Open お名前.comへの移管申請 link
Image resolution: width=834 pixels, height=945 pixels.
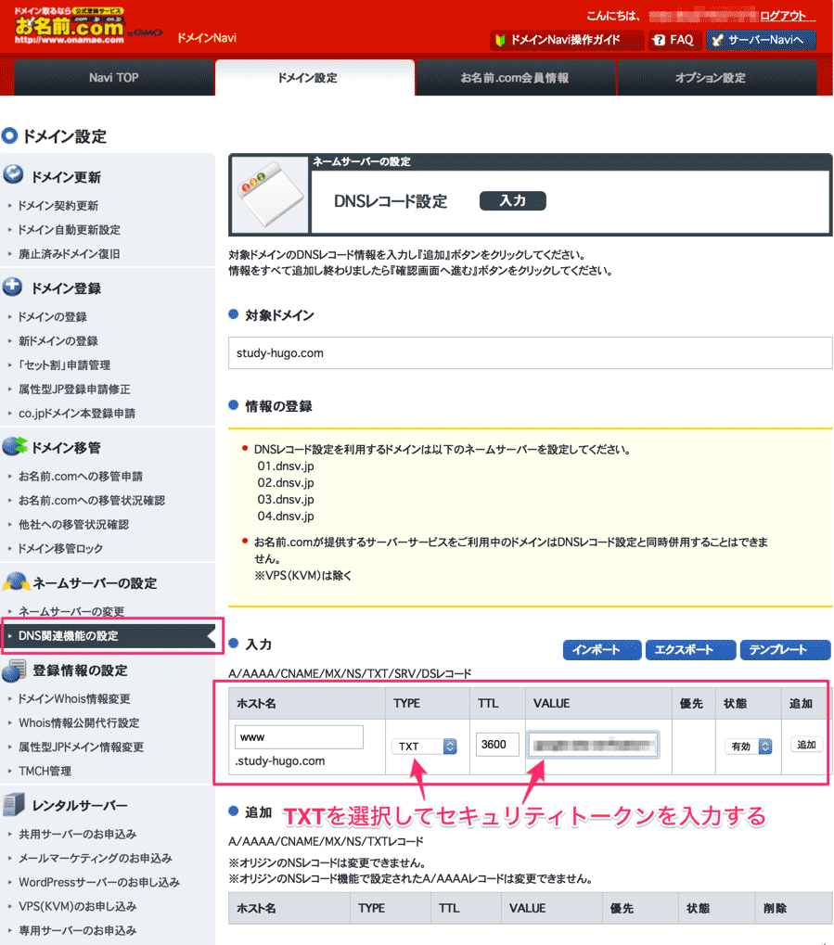pyautogui.click(x=80, y=476)
